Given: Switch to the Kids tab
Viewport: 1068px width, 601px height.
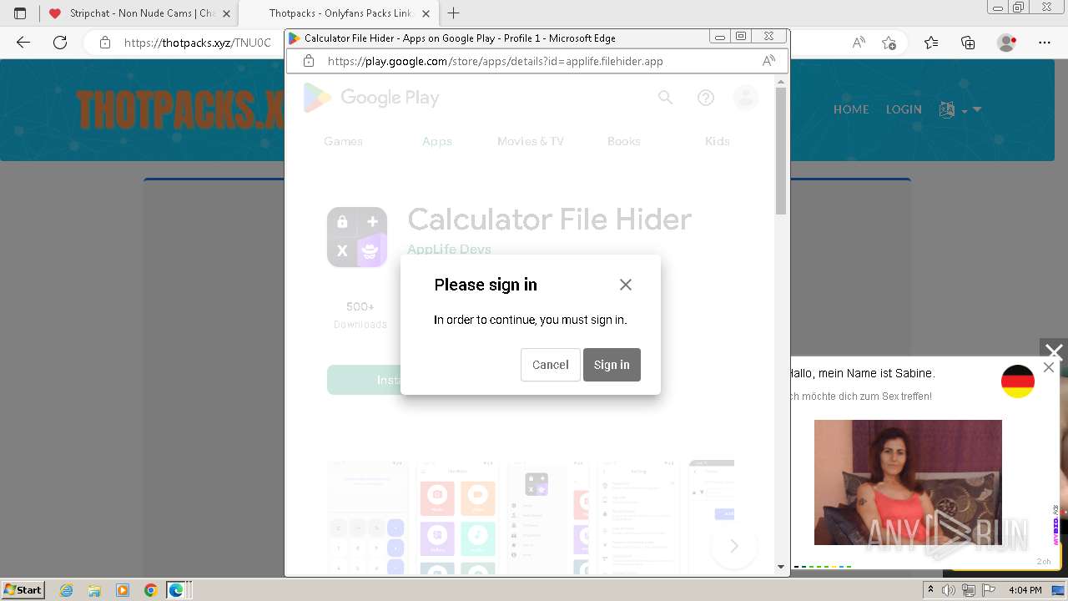Looking at the screenshot, I should [718, 141].
